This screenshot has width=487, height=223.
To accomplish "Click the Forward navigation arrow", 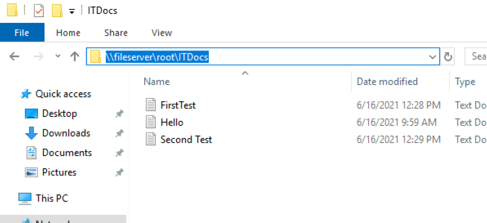I will (x=39, y=57).
